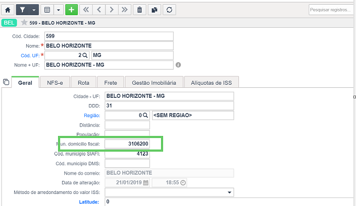The height and width of the screenshot is (206, 356).
Task: Go to the home screen icon
Action: [8, 10]
